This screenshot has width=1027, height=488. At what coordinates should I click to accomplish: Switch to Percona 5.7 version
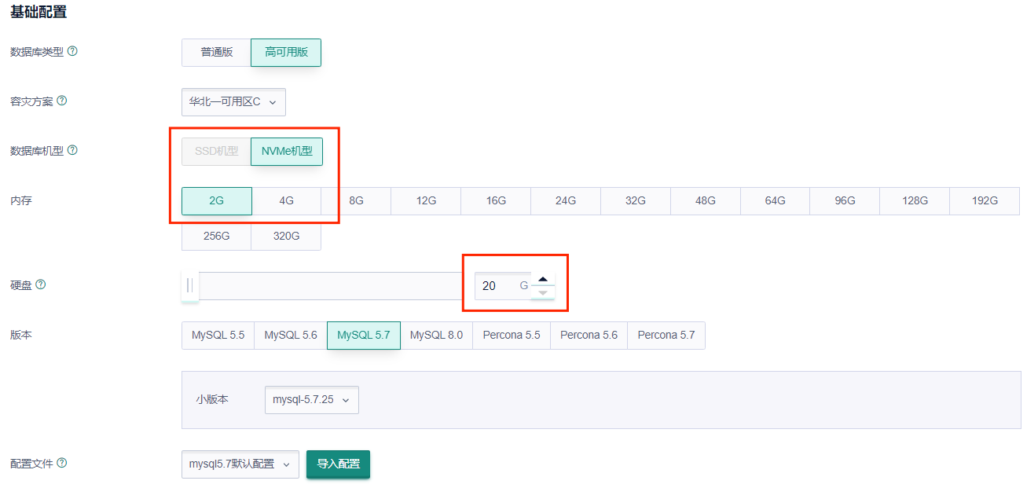[666, 336]
